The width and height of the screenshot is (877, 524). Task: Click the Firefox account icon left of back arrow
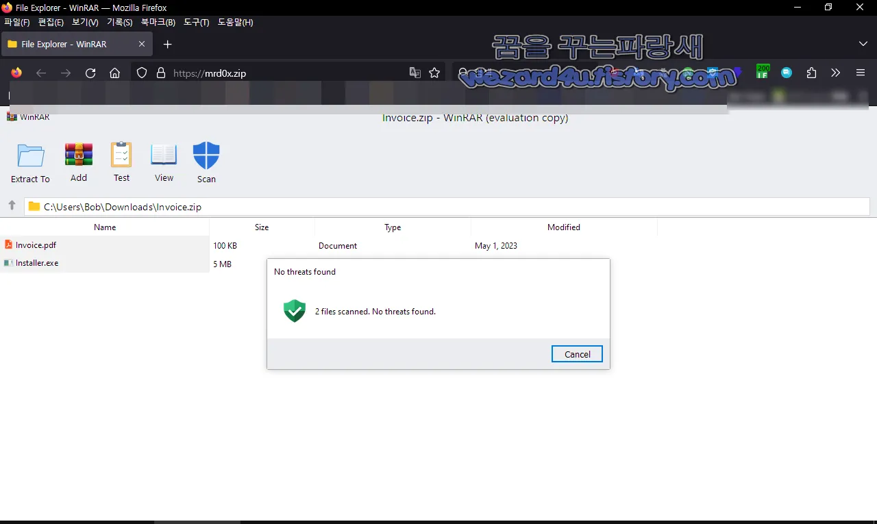click(16, 73)
